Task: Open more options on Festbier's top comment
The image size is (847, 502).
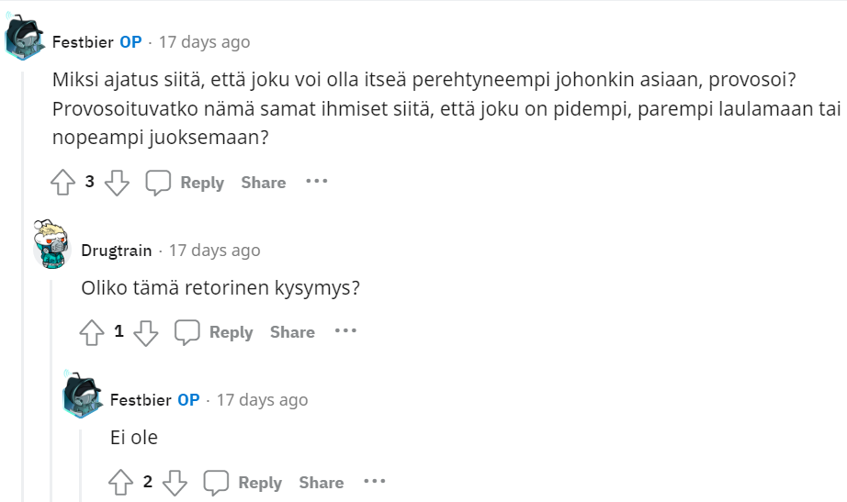Action: (x=317, y=182)
